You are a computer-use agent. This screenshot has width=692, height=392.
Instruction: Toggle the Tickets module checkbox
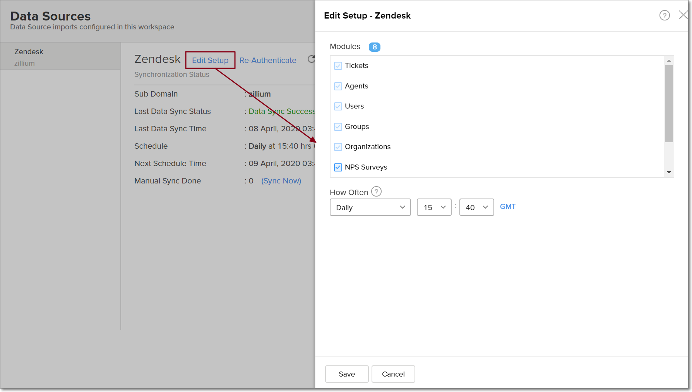point(338,66)
